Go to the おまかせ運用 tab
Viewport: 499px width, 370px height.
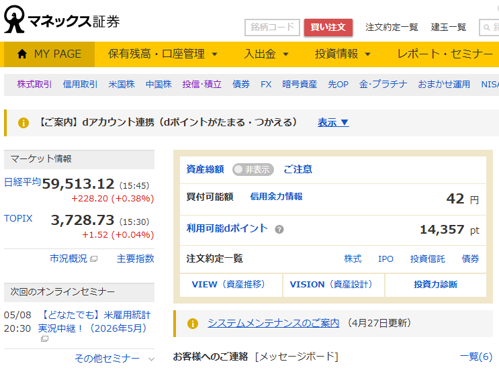click(444, 85)
